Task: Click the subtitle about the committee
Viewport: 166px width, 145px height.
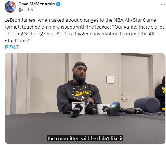Action: (x=85, y=138)
